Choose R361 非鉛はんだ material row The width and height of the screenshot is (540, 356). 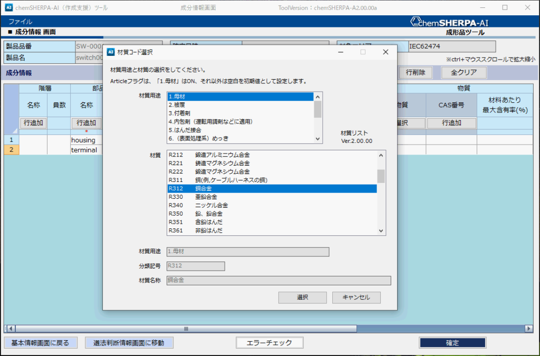tap(272, 230)
